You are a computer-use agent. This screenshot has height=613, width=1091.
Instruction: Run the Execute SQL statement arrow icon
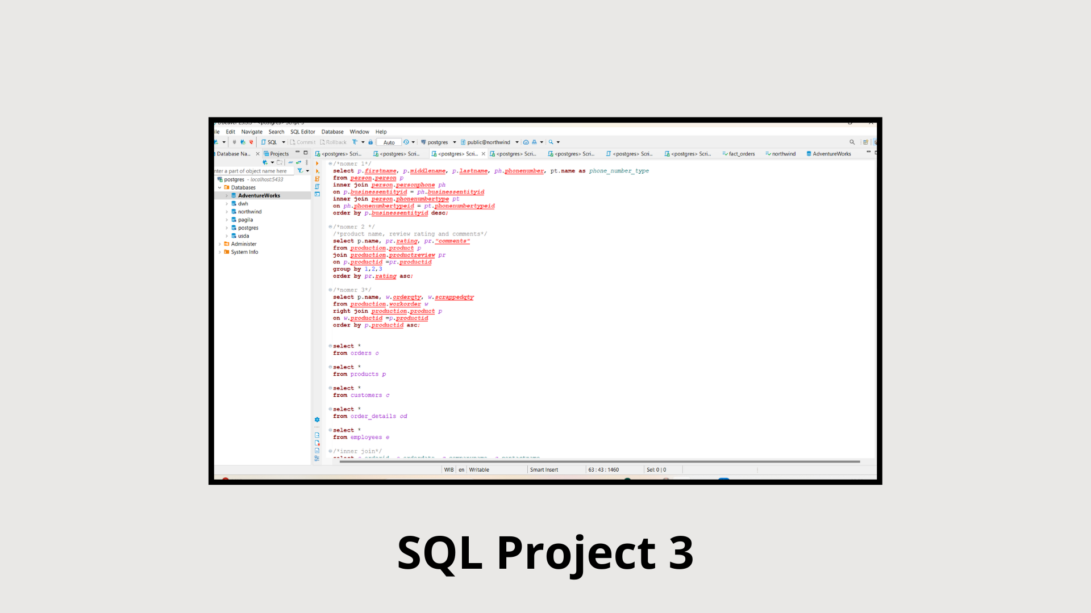pos(317,163)
